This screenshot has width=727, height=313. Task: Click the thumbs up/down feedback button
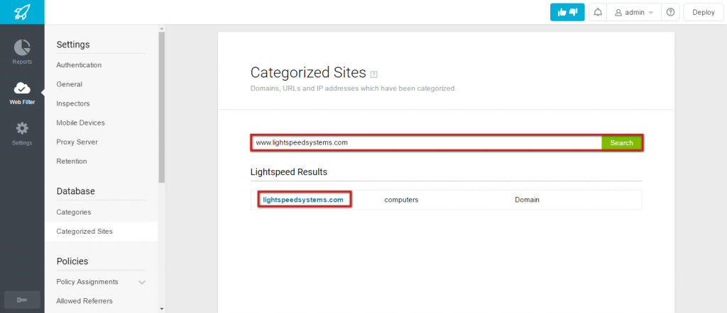click(567, 13)
